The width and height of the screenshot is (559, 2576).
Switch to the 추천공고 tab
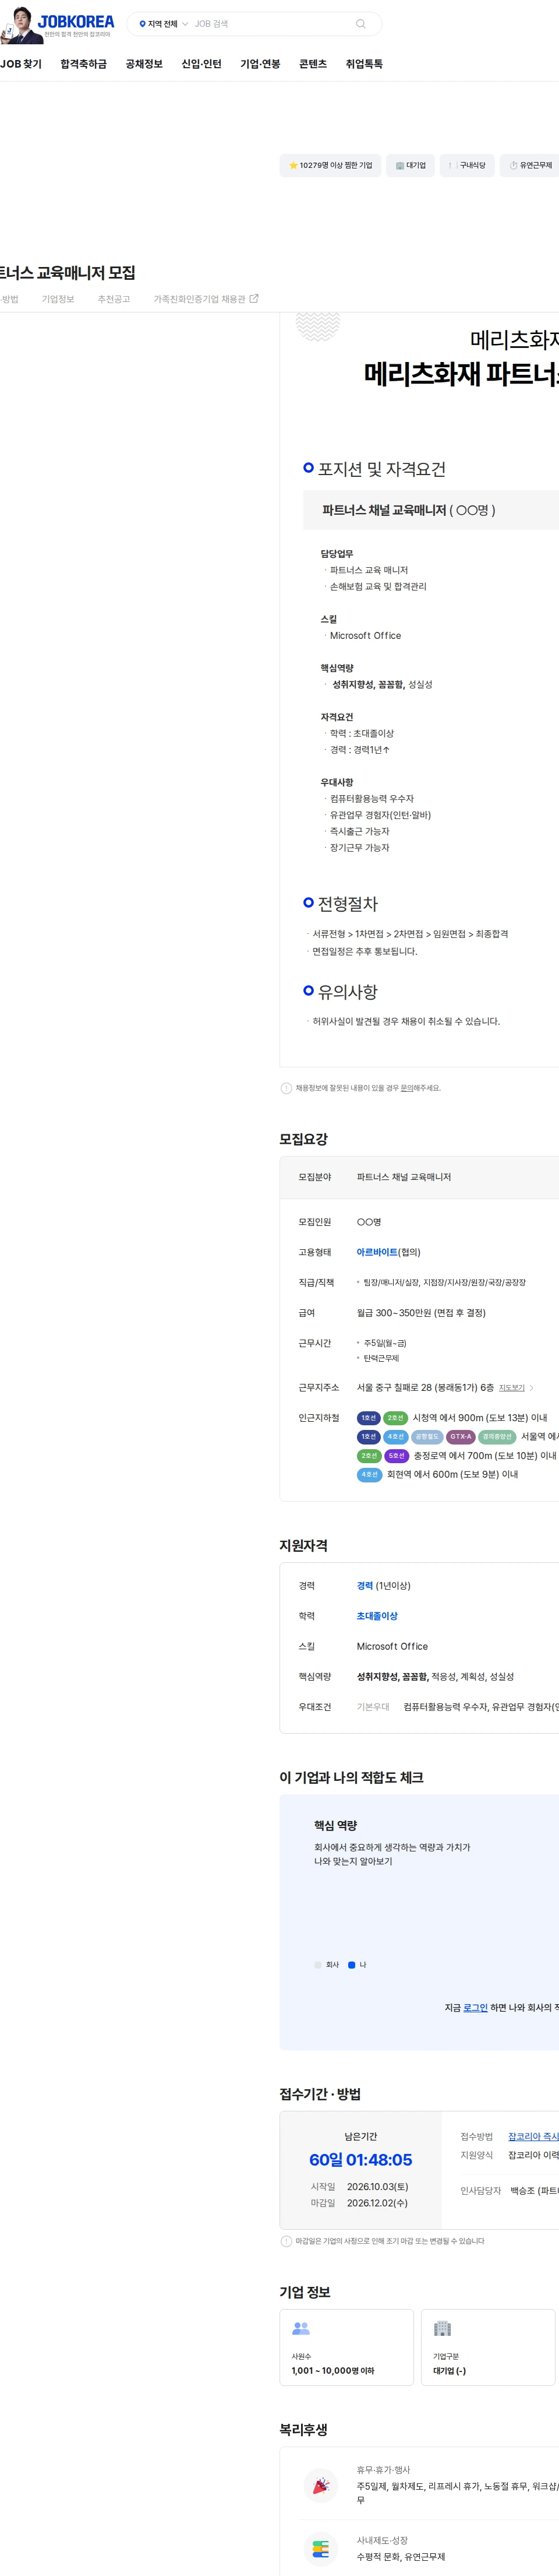pyautogui.click(x=114, y=299)
